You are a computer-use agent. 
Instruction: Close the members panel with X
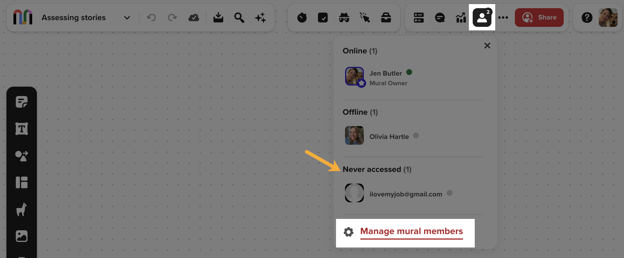click(487, 46)
